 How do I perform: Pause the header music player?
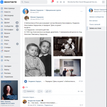point(61,2)
